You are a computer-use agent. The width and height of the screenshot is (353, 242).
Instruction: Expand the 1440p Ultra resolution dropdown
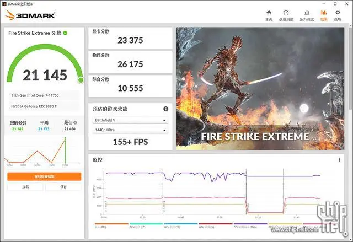130,130
